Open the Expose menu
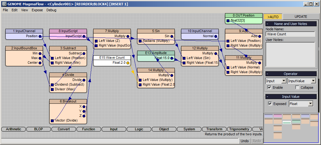The height and width of the screenshot is (145, 321). [37, 10]
